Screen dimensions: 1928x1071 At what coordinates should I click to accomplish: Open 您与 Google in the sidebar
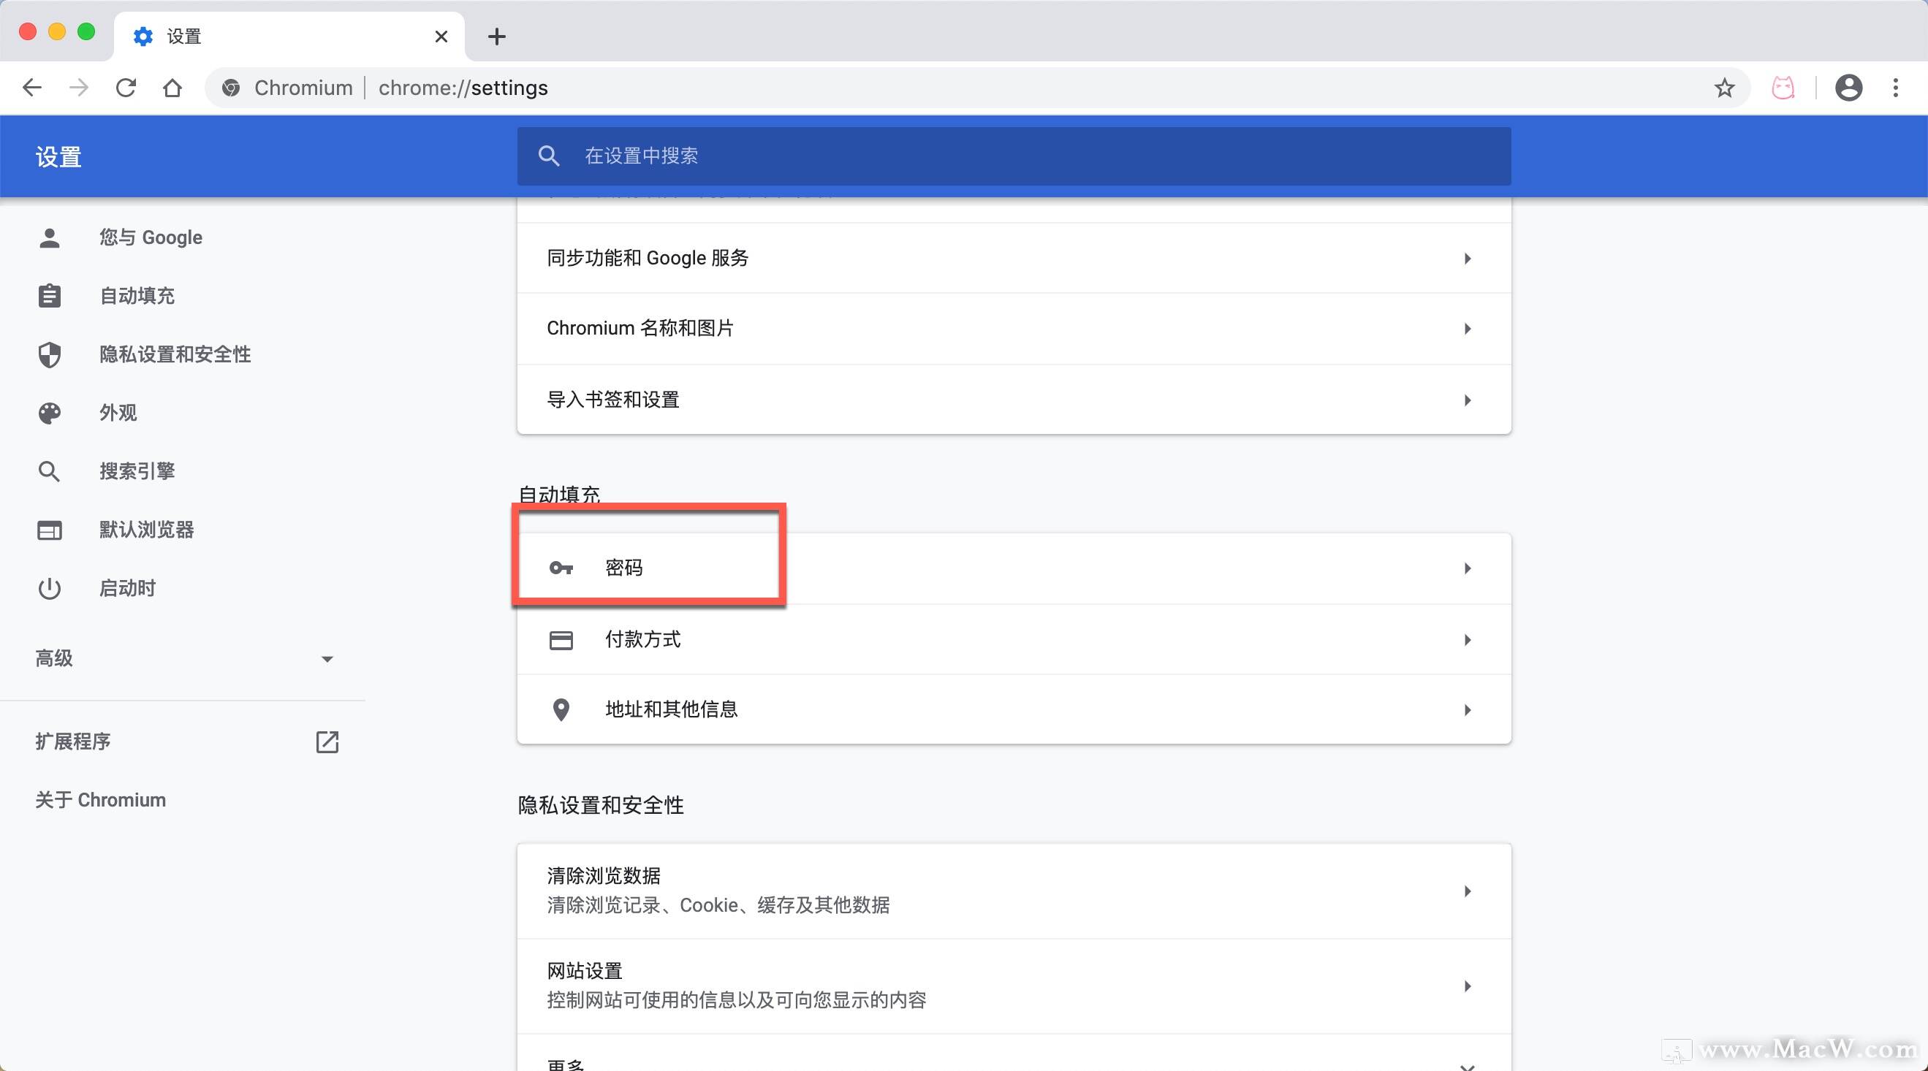151,237
